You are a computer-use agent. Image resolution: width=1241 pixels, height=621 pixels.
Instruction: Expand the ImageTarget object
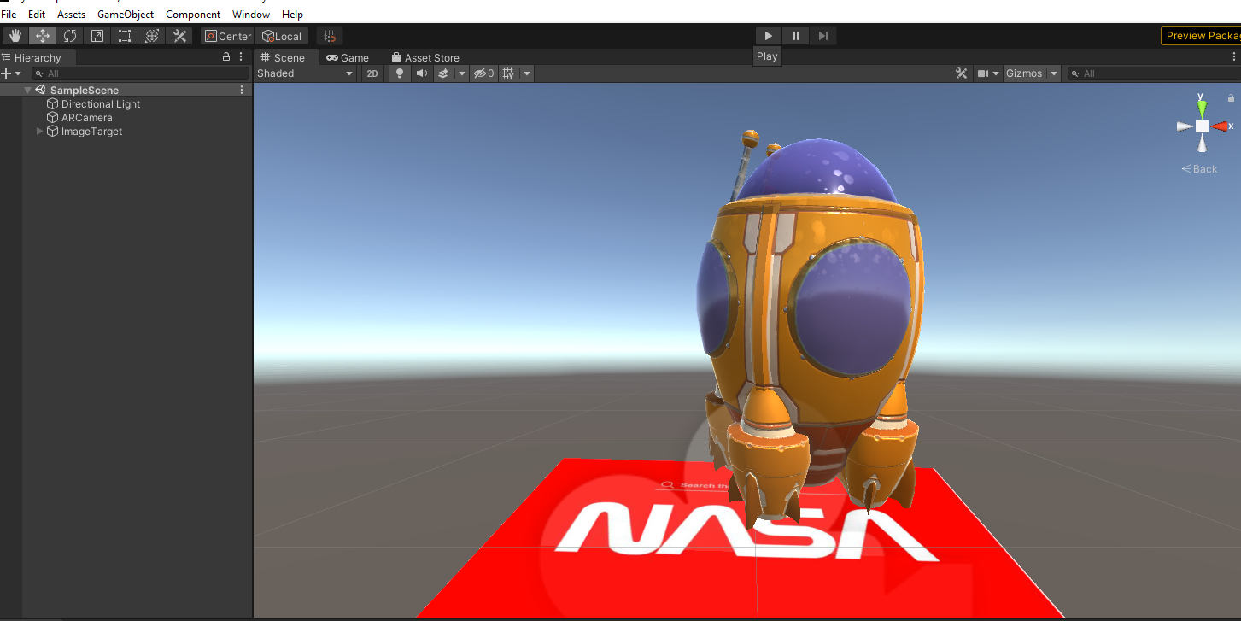(39, 132)
